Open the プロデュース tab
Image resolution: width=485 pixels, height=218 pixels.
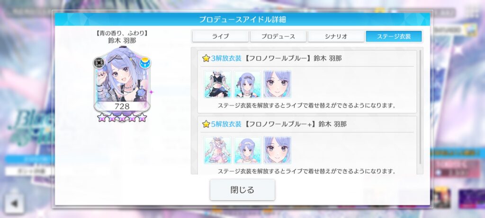coord(278,36)
